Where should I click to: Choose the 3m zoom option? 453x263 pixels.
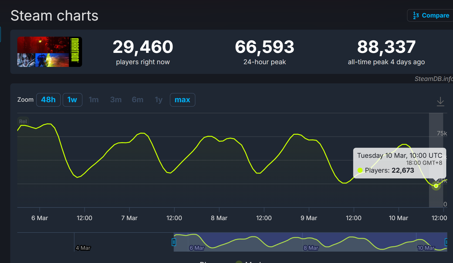pos(116,100)
